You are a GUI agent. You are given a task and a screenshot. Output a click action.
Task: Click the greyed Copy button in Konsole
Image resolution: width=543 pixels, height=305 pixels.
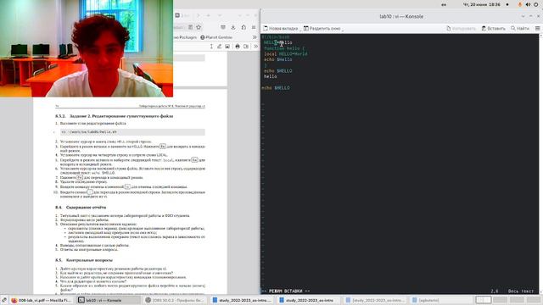point(461,28)
